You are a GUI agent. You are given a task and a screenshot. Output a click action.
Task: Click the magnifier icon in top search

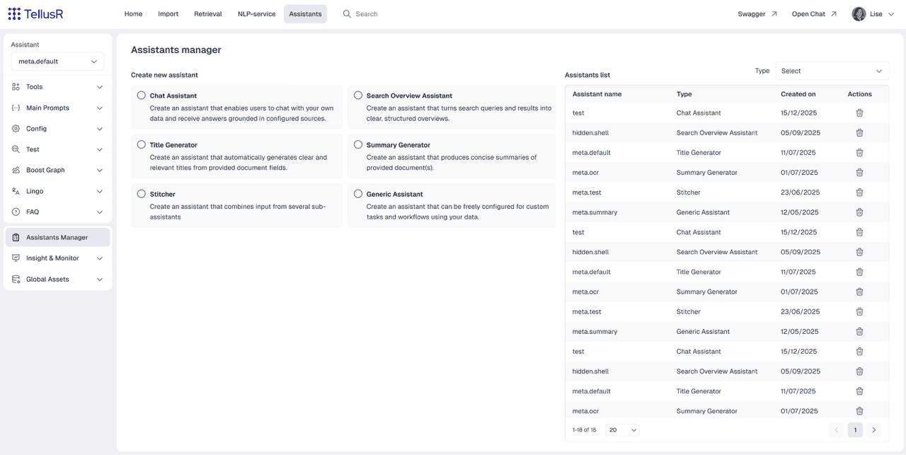click(x=347, y=13)
